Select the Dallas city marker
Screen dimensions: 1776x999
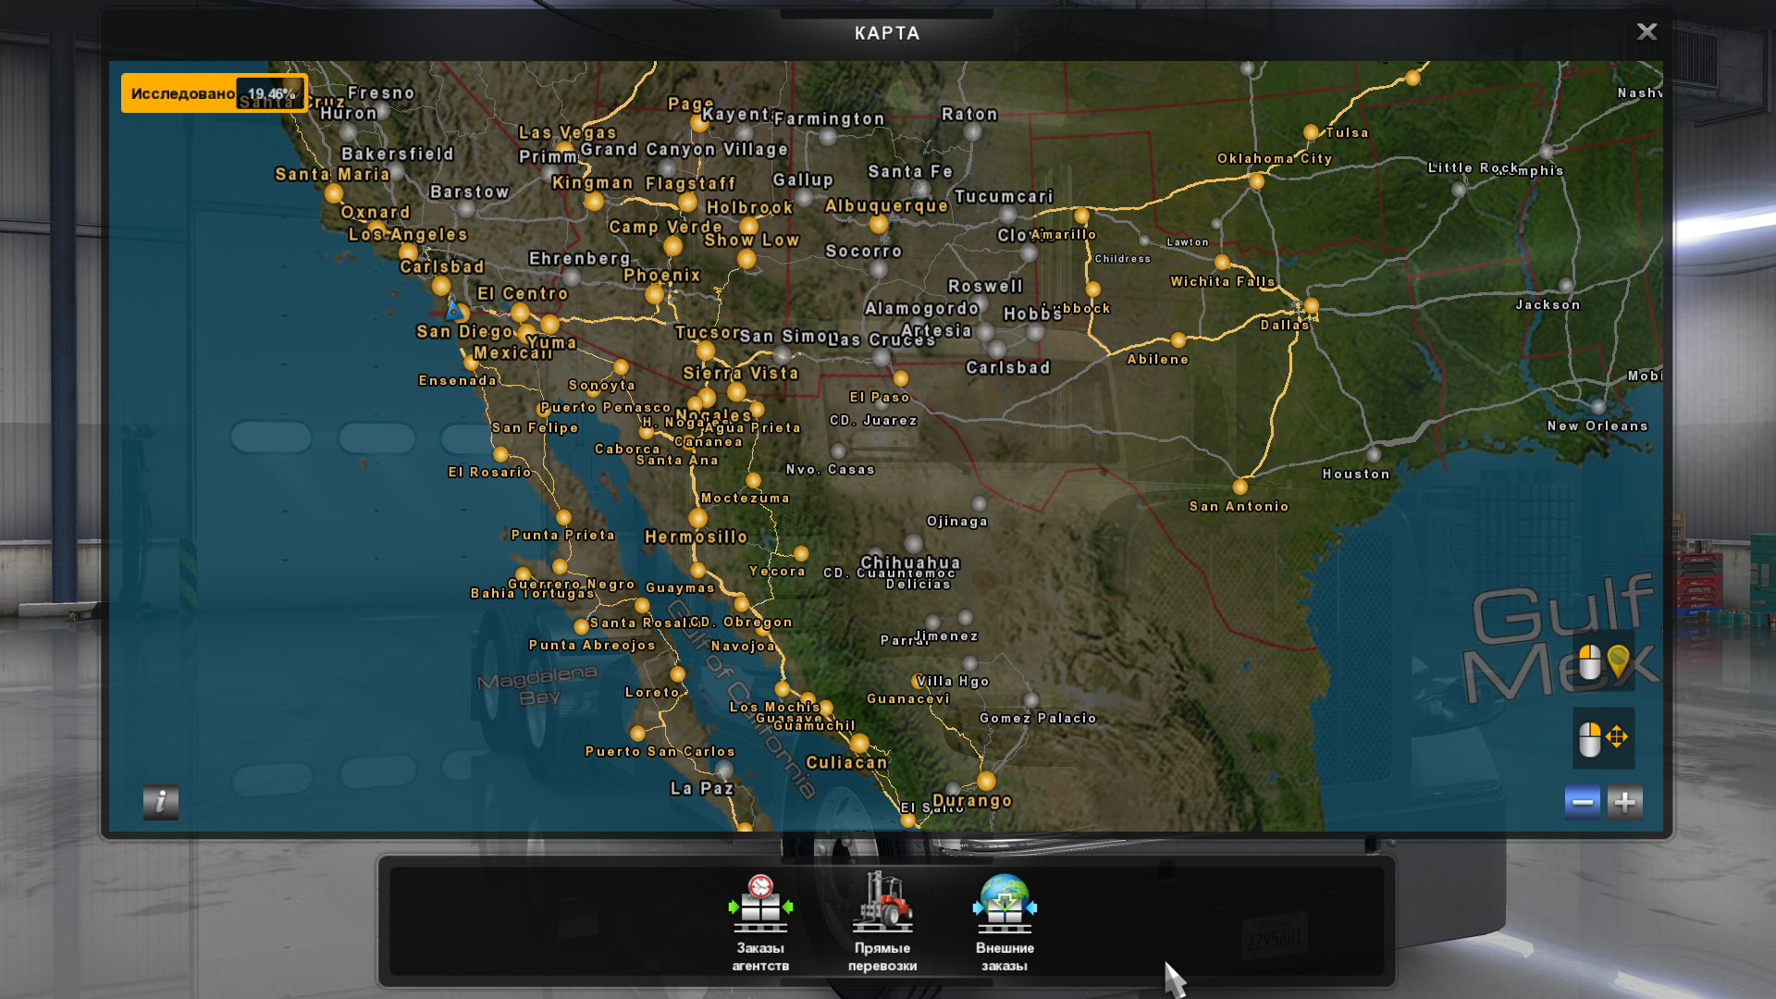(x=1311, y=306)
